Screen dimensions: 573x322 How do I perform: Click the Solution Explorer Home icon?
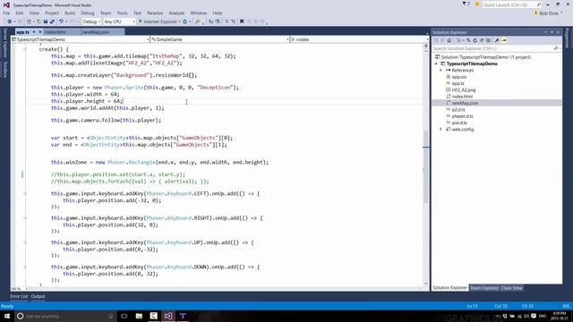[x=449, y=40]
